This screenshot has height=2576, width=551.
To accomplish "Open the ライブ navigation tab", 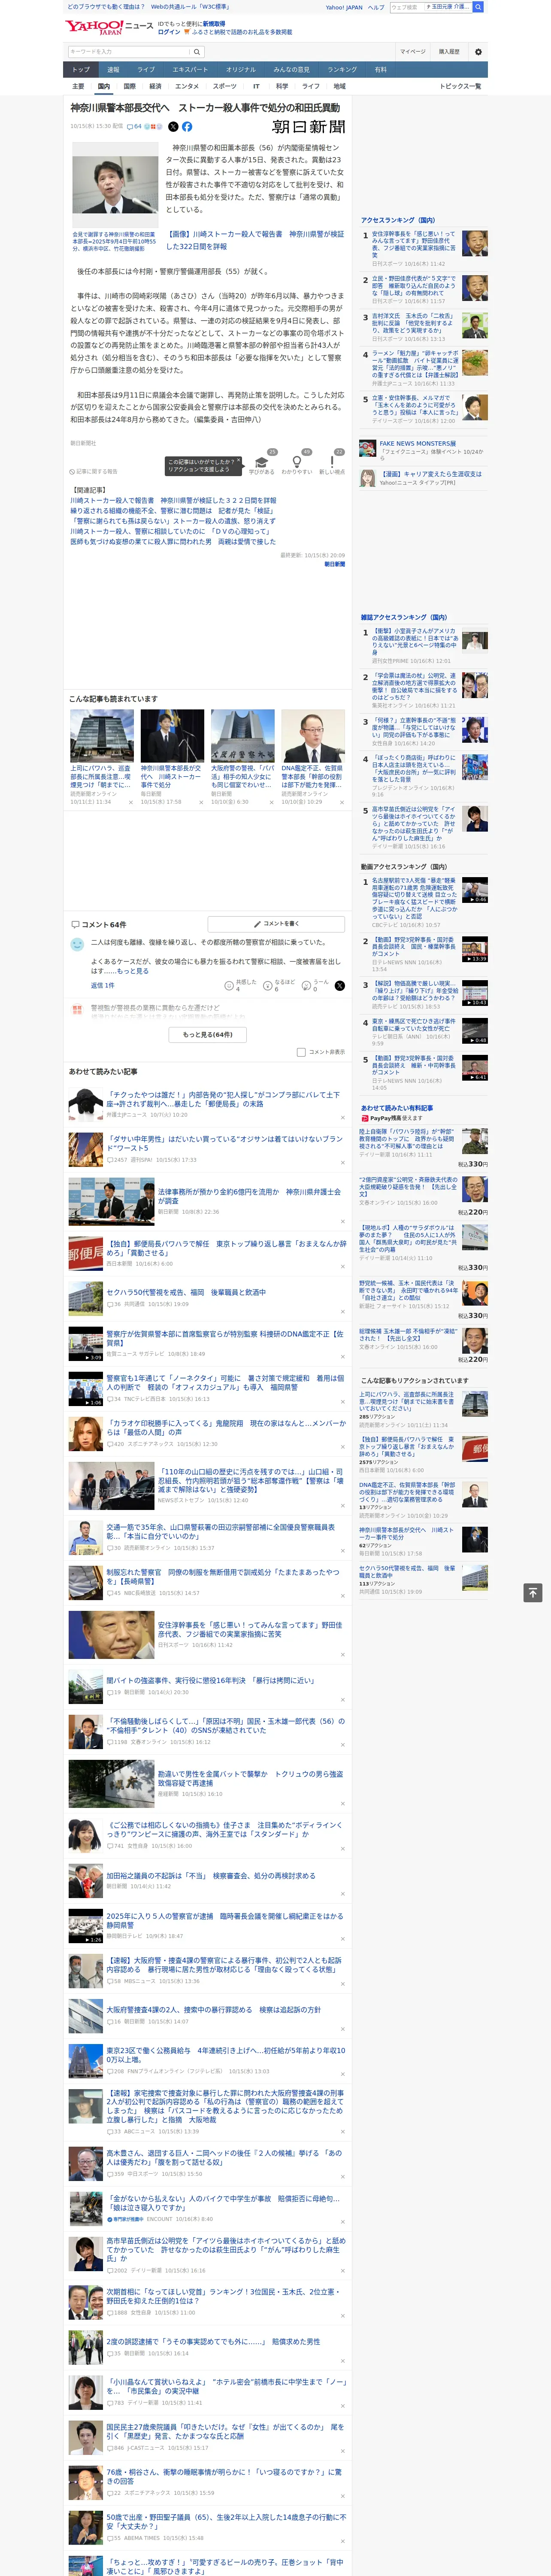I will point(146,70).
